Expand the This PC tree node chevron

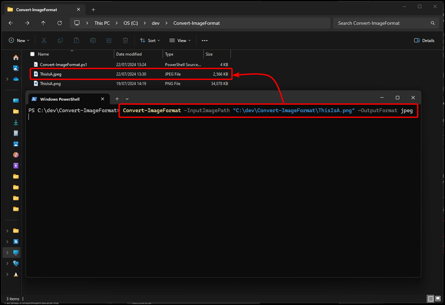(8, 252)
